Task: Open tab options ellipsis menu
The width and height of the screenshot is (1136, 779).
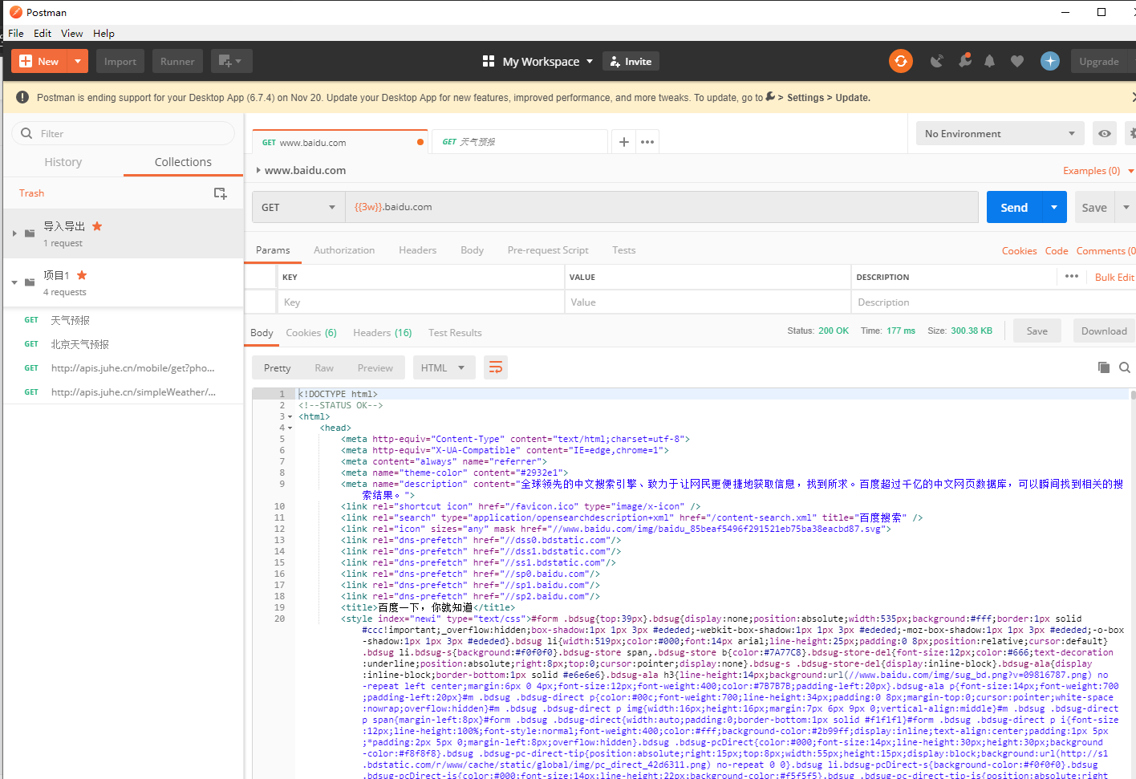Action: 647,142
